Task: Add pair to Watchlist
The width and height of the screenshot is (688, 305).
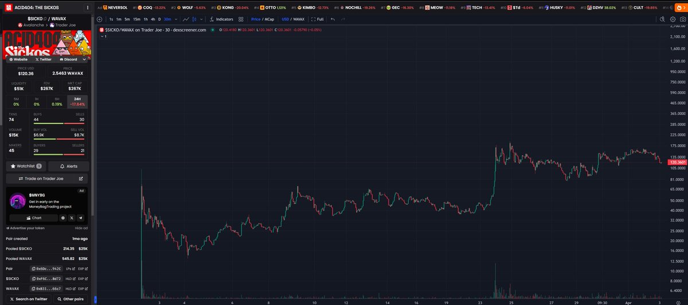Action: pyautogui.click(x=26, y=166)
